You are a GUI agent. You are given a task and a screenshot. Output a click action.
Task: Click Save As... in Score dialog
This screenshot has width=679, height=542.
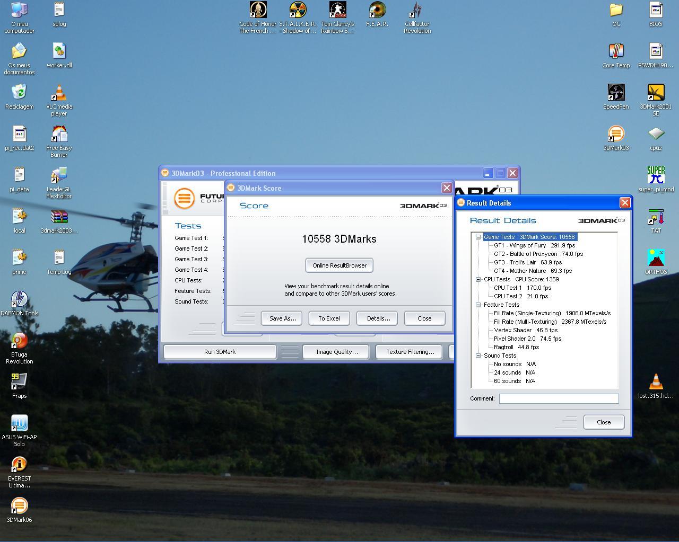click(282, 318)
